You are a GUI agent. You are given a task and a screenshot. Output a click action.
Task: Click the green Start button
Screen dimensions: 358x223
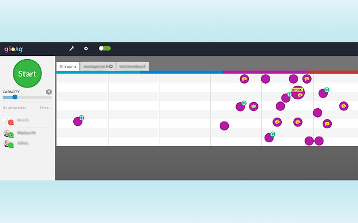(27, 74)
